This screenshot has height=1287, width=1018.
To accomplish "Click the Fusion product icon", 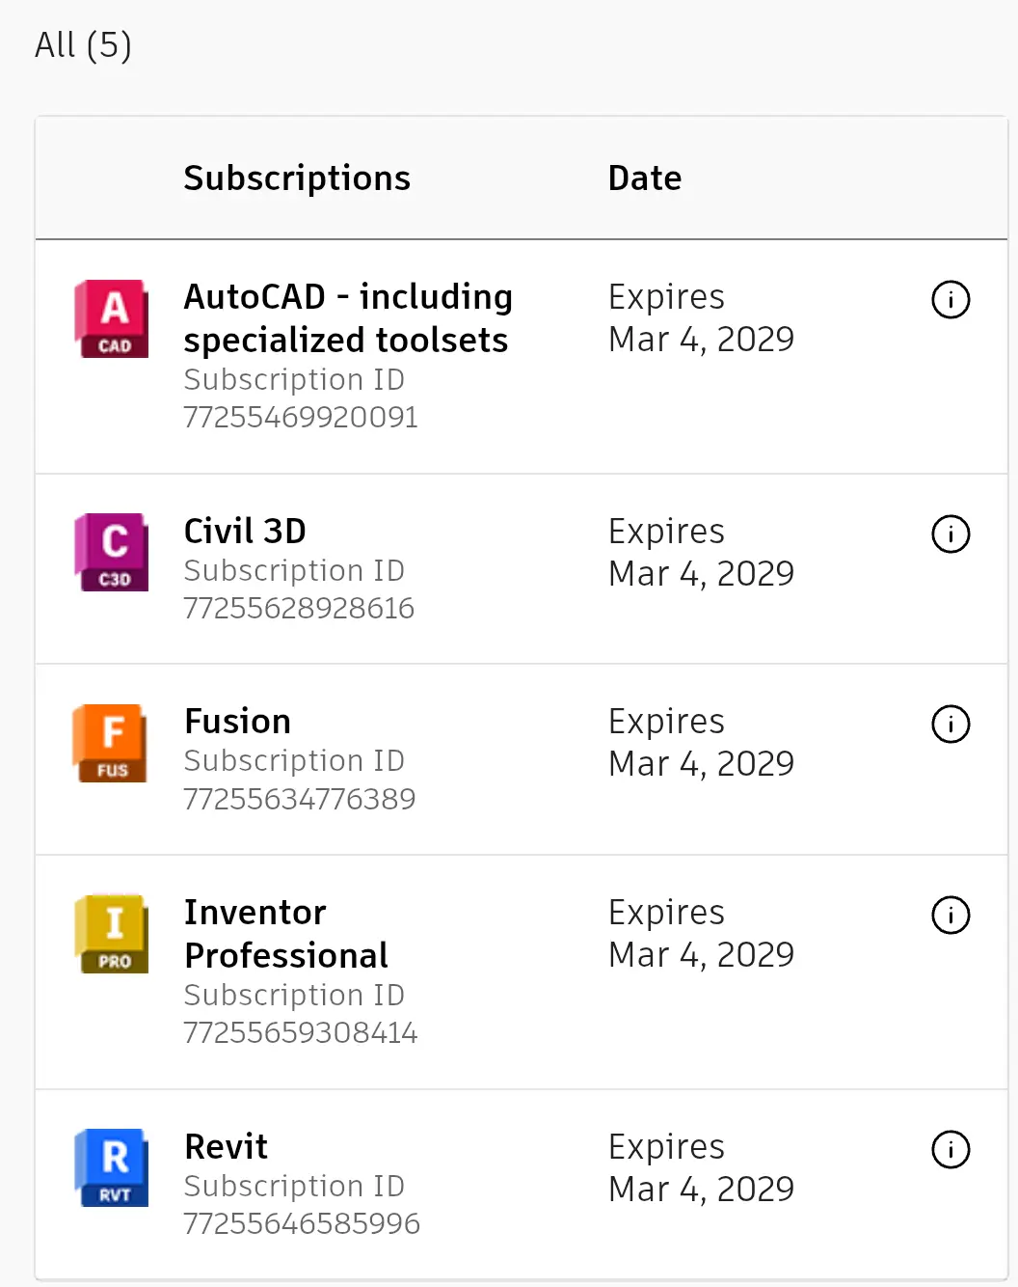I will click(x=111, y=743).
